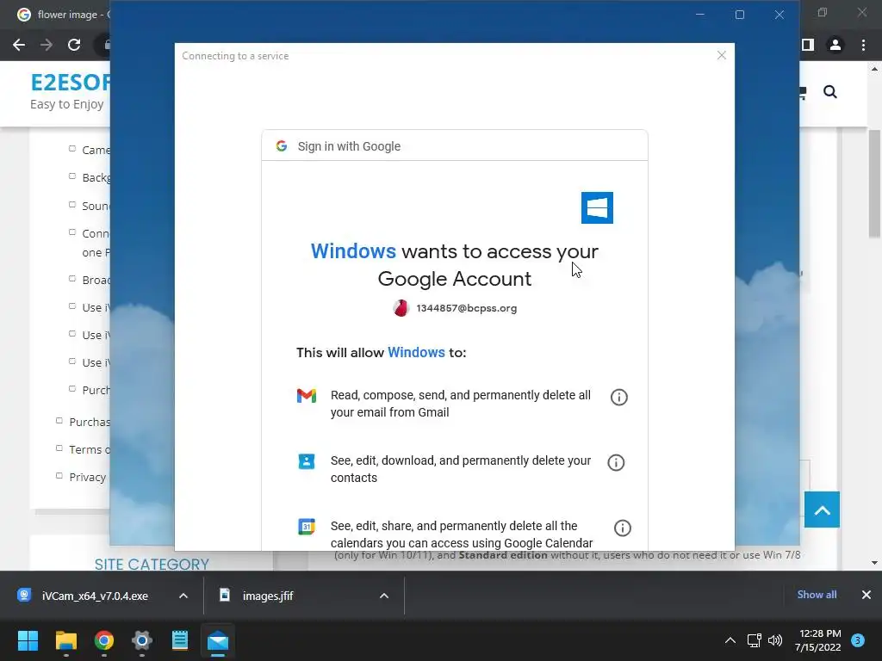Image resolution: width=882 pixels, height=661 pixels.
Task: Open the Purchase sidebar menu item
Action: pyautogui.click(x=90, y=422)
